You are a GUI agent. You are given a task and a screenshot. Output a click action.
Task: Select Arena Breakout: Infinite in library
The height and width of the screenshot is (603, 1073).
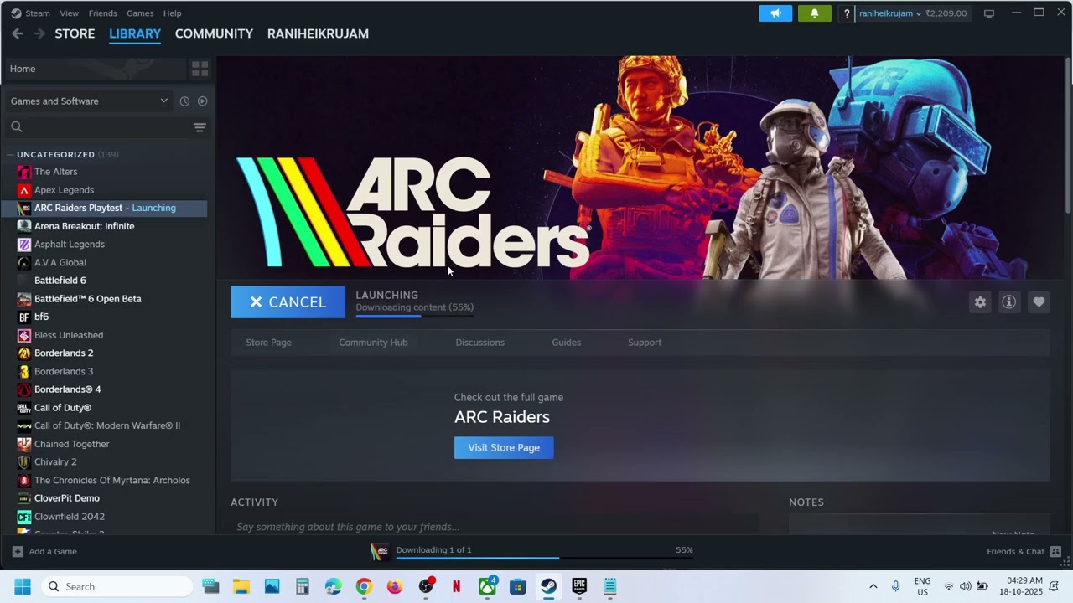[x=84, y=226]
